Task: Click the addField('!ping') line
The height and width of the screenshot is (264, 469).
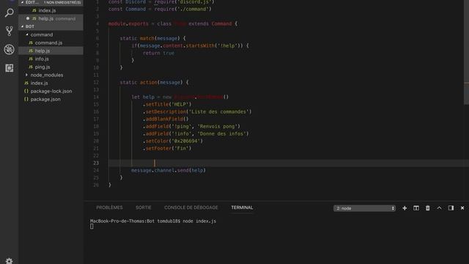Action: 191,126
